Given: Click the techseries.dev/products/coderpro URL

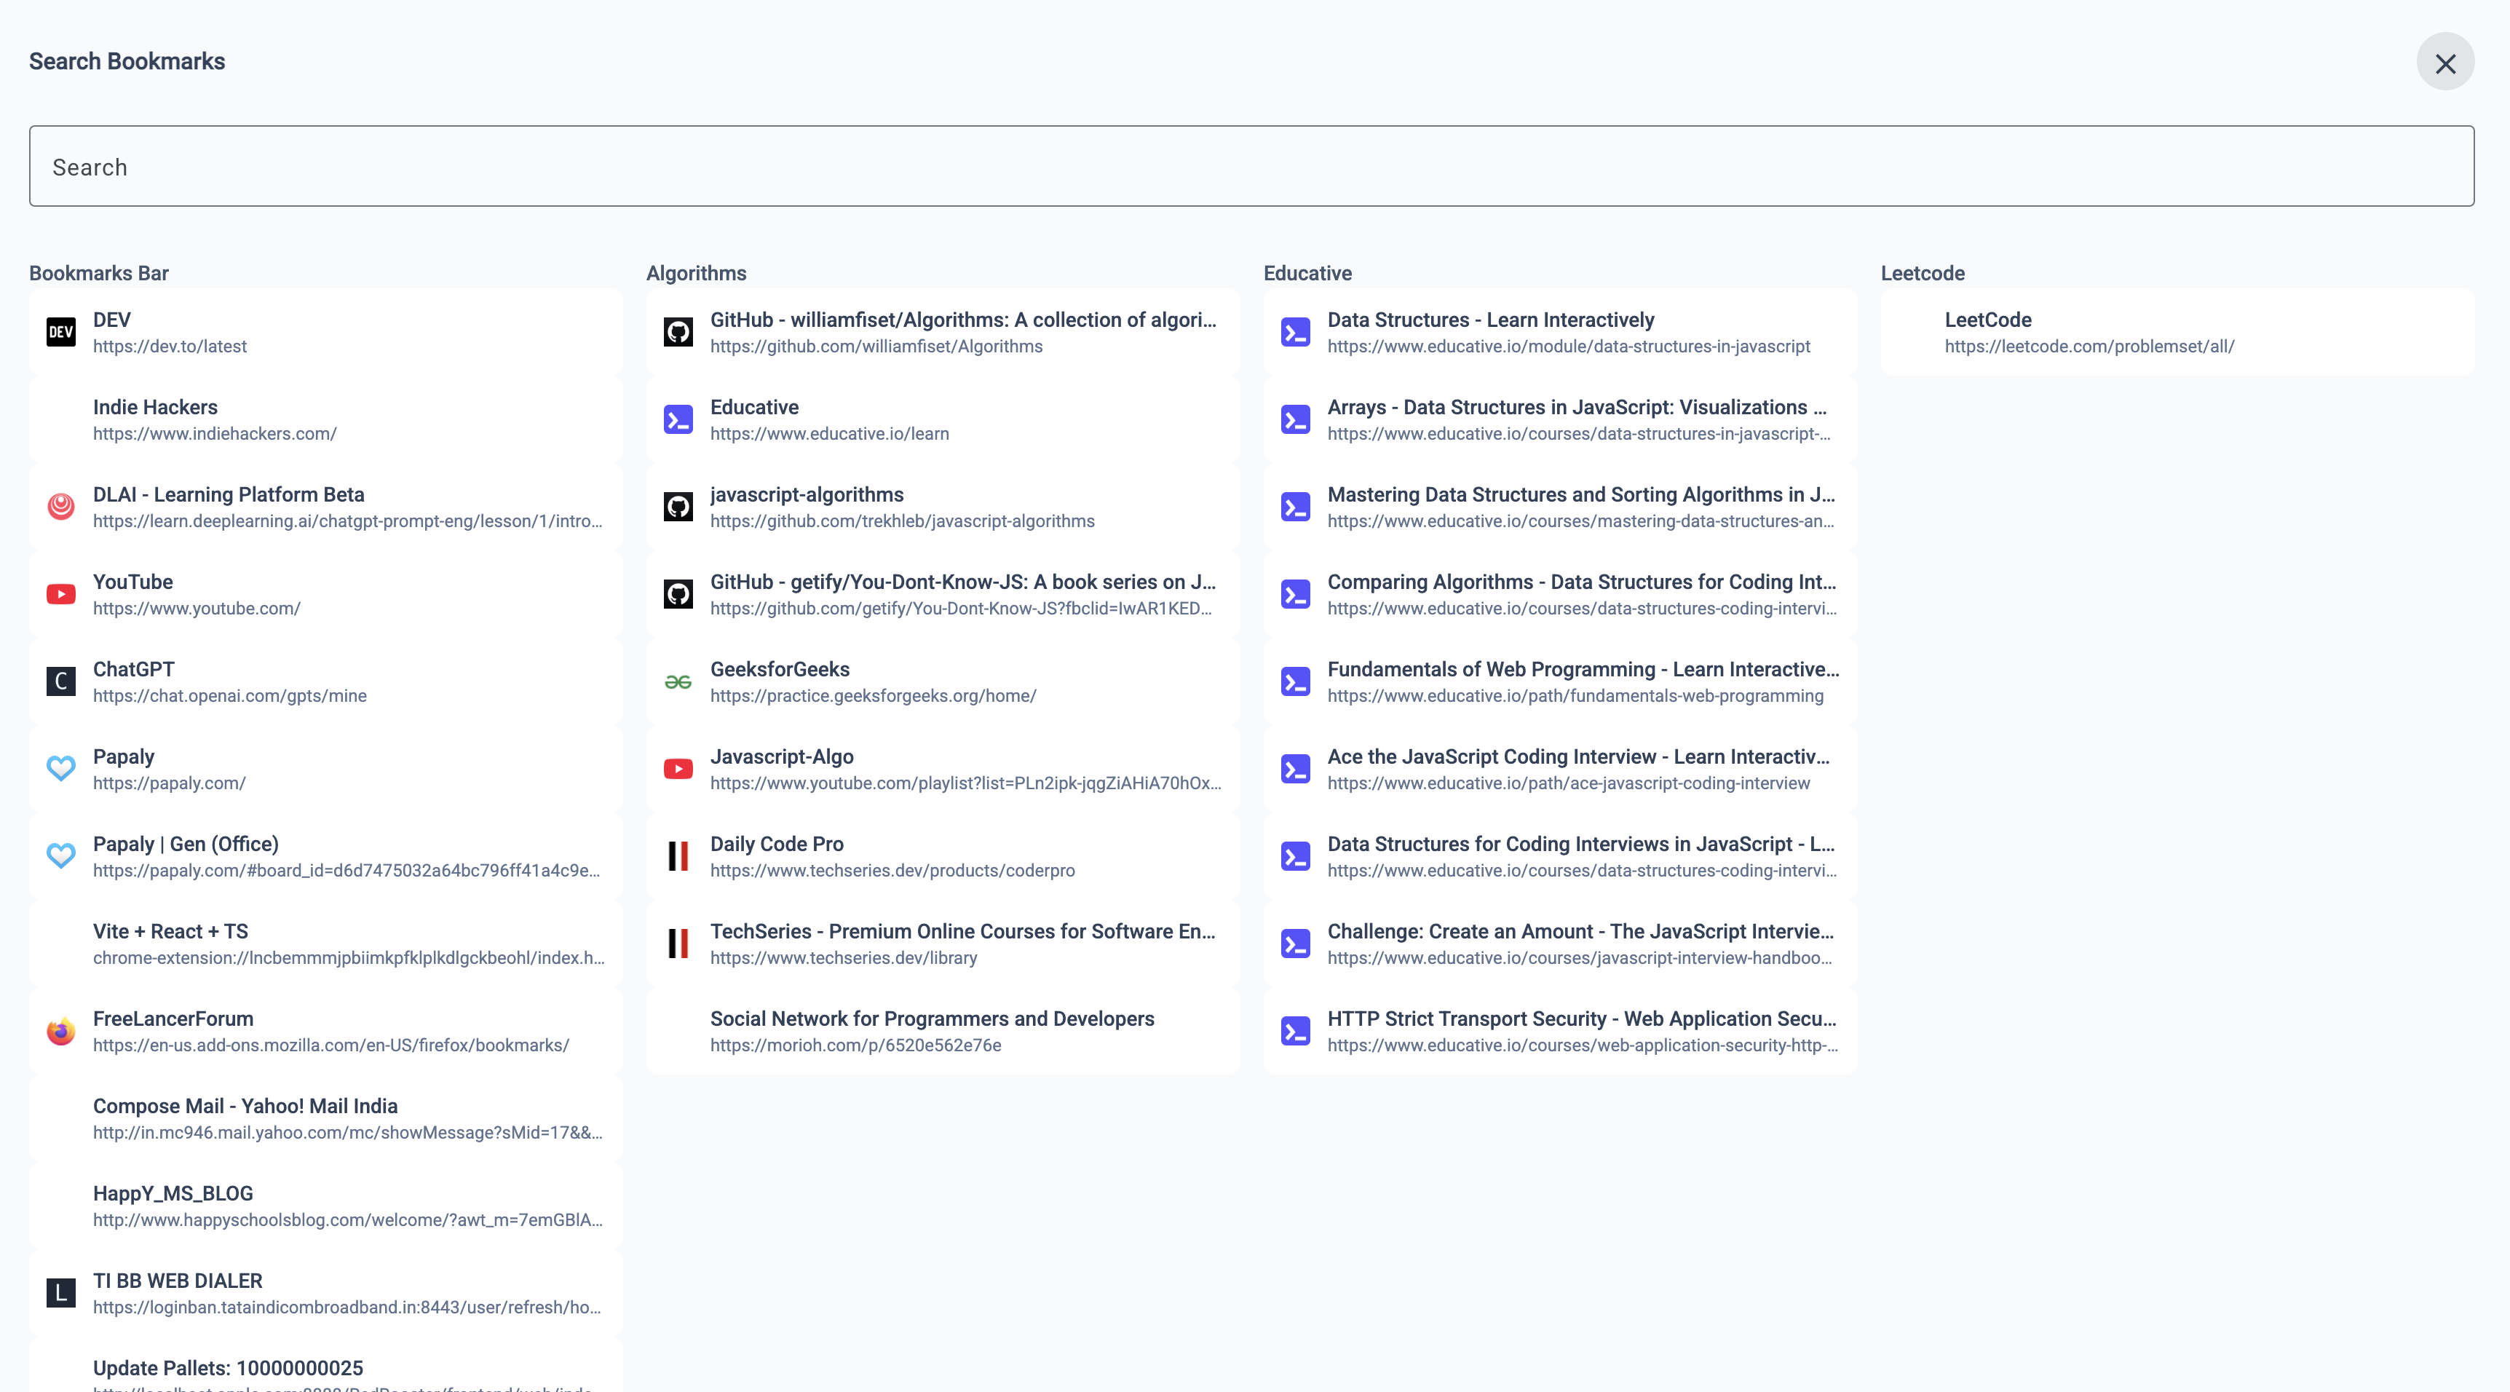Looking at the screenshot, I should (x=892, y=871).
